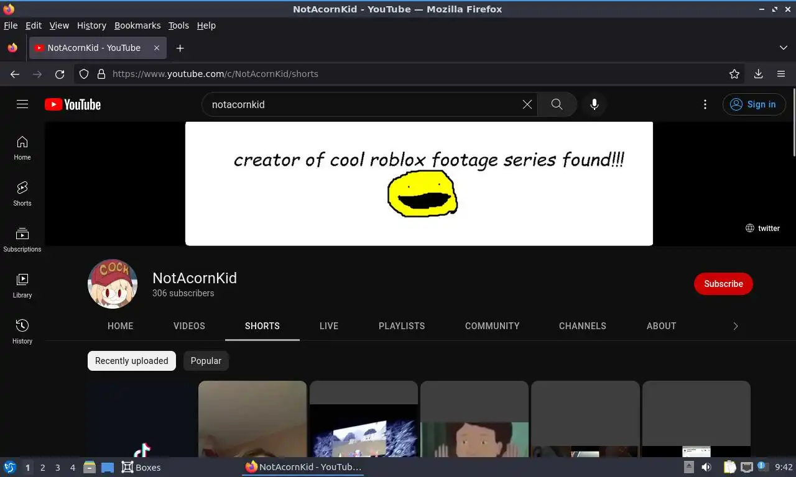The image size is (796, 477).
Task: Open Shorts from the sidebar
Action: click(22, 194)
